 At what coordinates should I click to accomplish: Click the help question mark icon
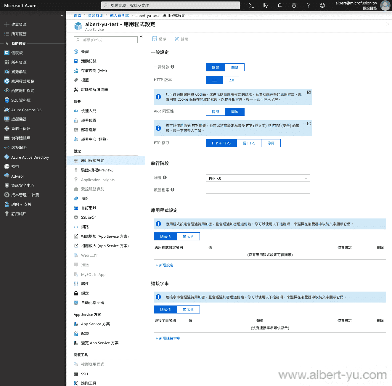pos(308,5)
